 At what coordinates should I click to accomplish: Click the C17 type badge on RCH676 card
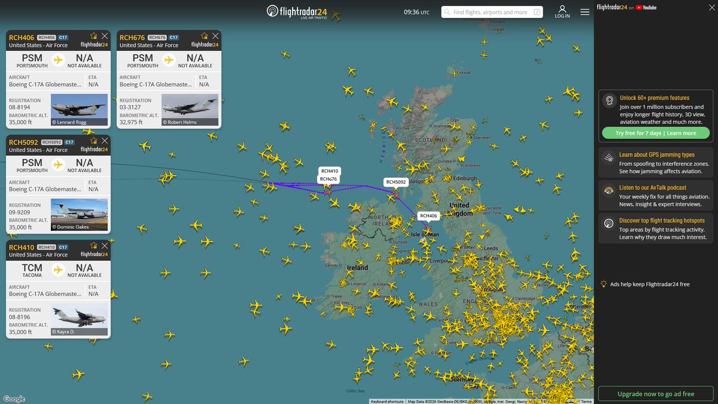click(174, 38)
